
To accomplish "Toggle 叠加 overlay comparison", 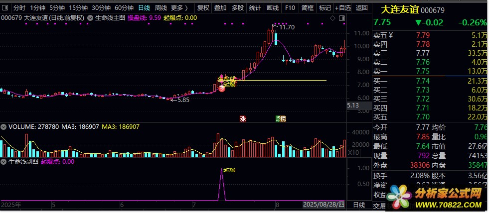I will click(220, 8).
